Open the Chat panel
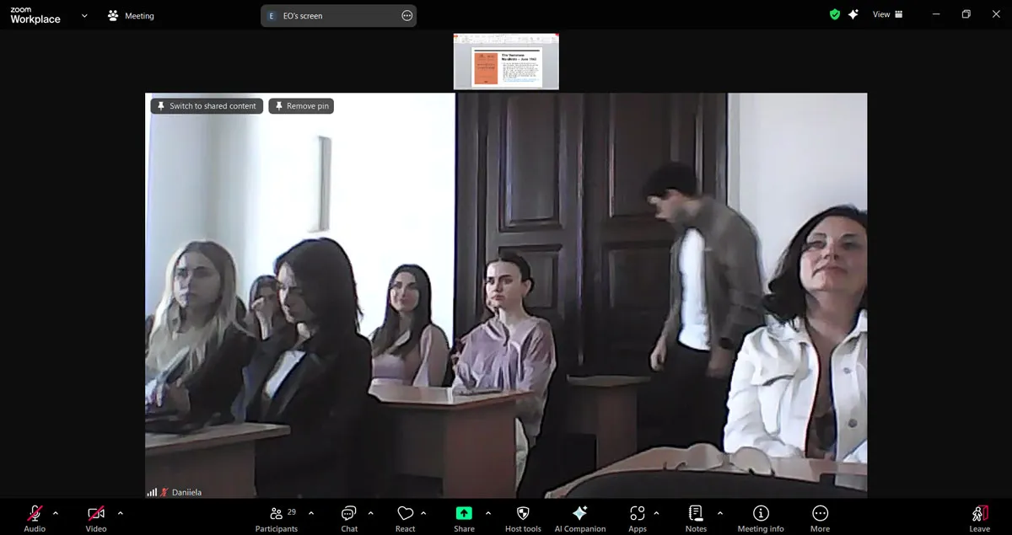The width and height of the screenshot is (1012, 535). click(349, 514)
